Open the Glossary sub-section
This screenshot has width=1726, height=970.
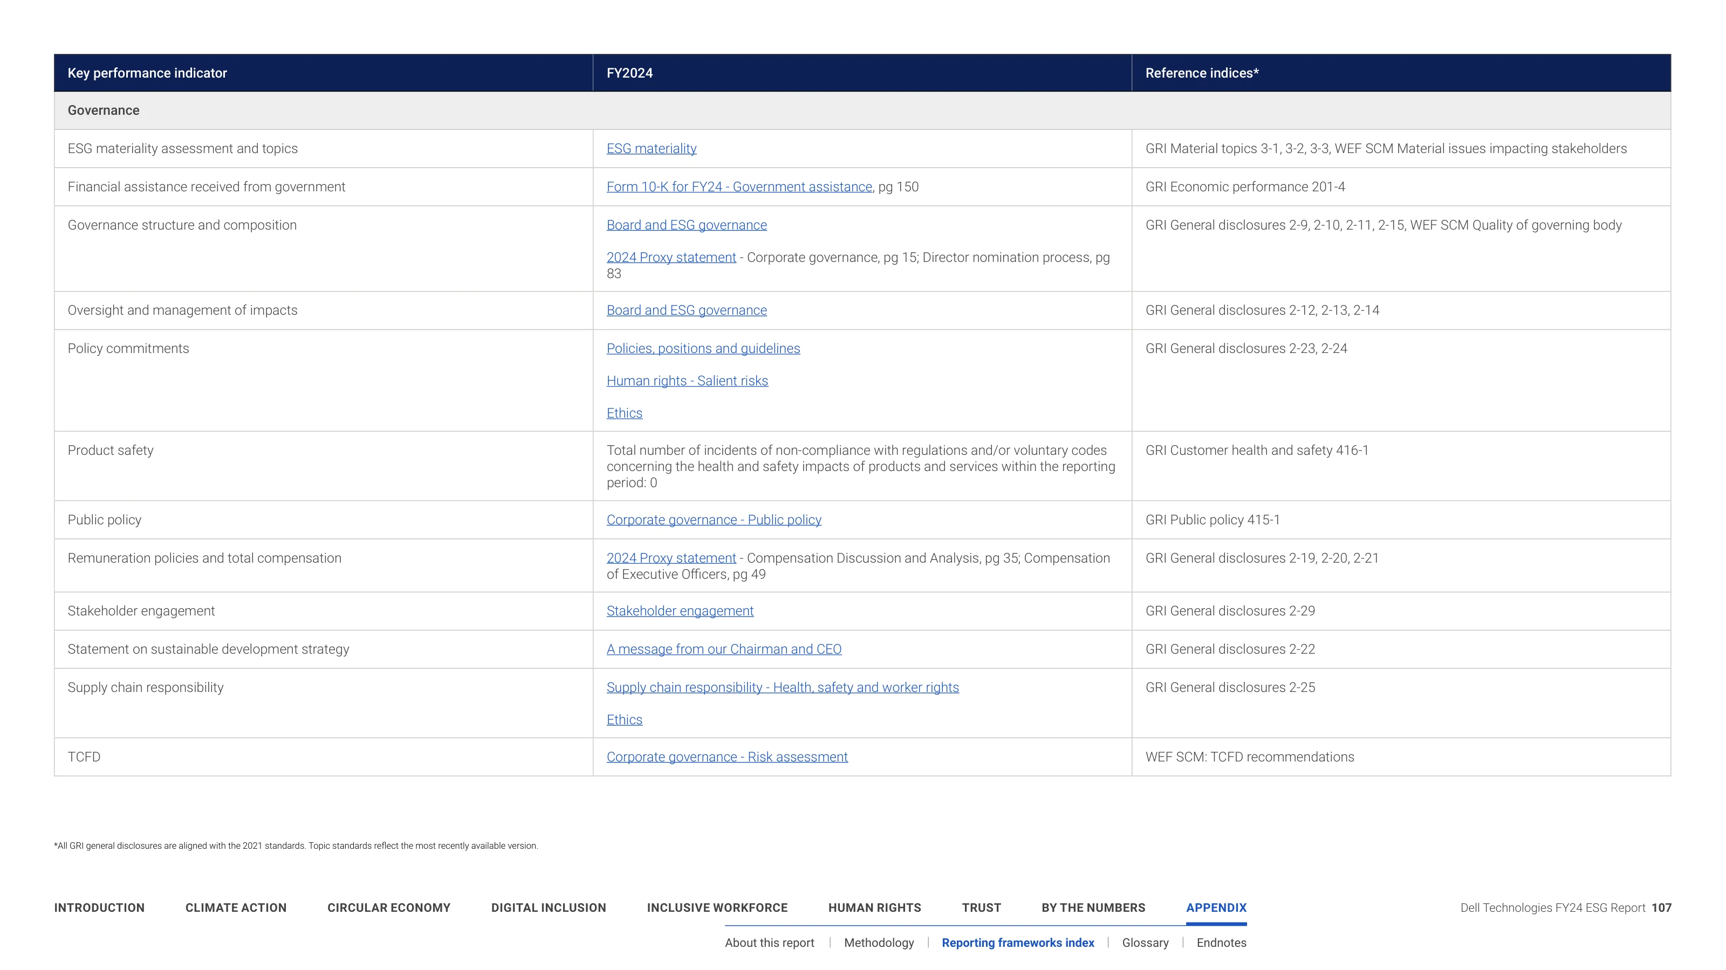[x=1145, y=943]
